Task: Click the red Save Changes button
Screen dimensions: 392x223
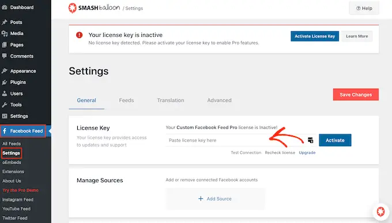Action: 356,95
